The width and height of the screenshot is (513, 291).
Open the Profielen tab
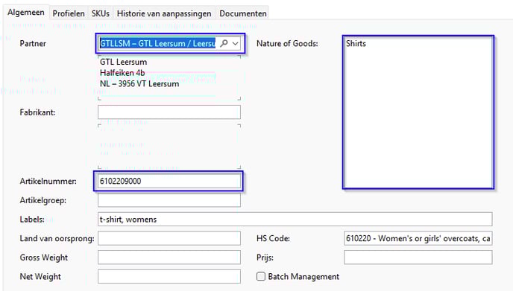pyautogui.click(x=69, y=13)
